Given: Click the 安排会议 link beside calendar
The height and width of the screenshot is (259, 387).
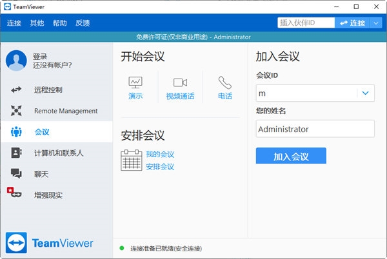Looking at the screenshot, I should coord(160,167).
